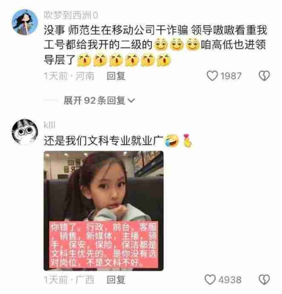Select the first comment text about 移动公司
Screen dimensions: 282x294
coord(155,45)
